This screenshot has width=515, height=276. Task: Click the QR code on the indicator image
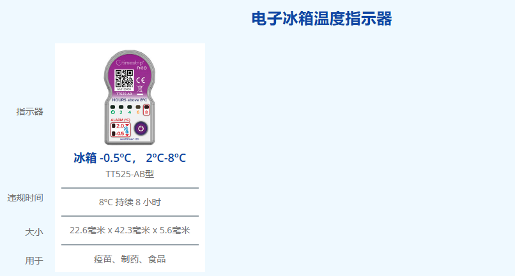pyautogui.click(x=124, y=78)
